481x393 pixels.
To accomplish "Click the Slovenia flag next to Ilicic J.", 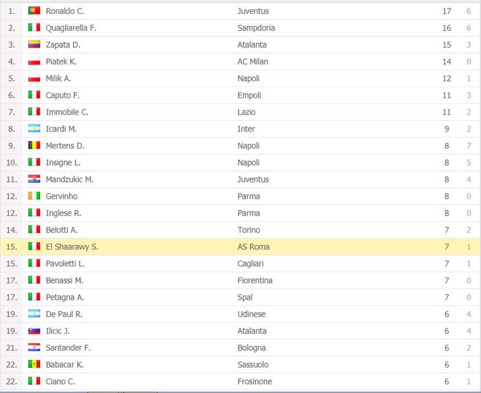I will tap(34, 331).
